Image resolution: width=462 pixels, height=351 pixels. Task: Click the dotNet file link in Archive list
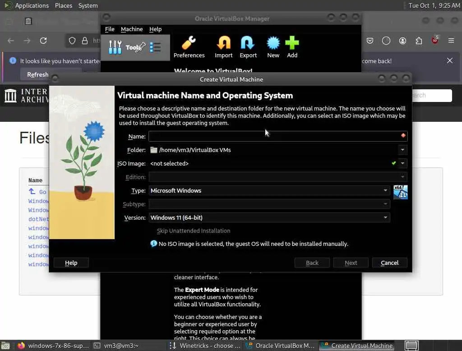tap(39, 219)
